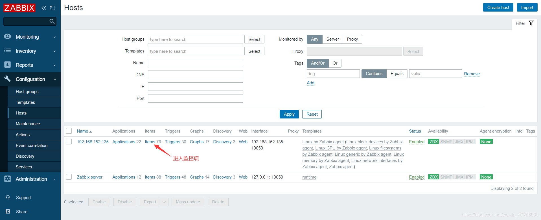The image size is (541, 220).
Task: Click Create host button
Action: 498,8
